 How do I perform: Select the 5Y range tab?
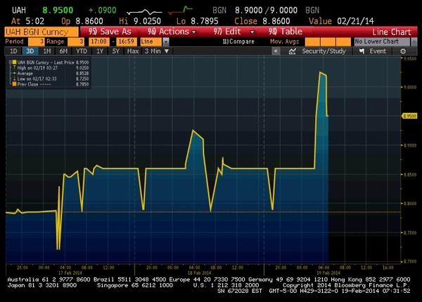(x=116, y=51)
